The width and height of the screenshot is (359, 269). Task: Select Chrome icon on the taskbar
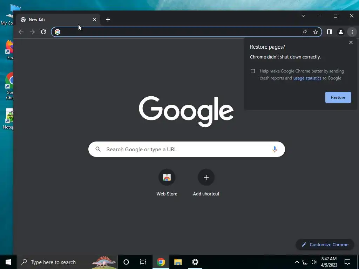(x=161, y=262)
